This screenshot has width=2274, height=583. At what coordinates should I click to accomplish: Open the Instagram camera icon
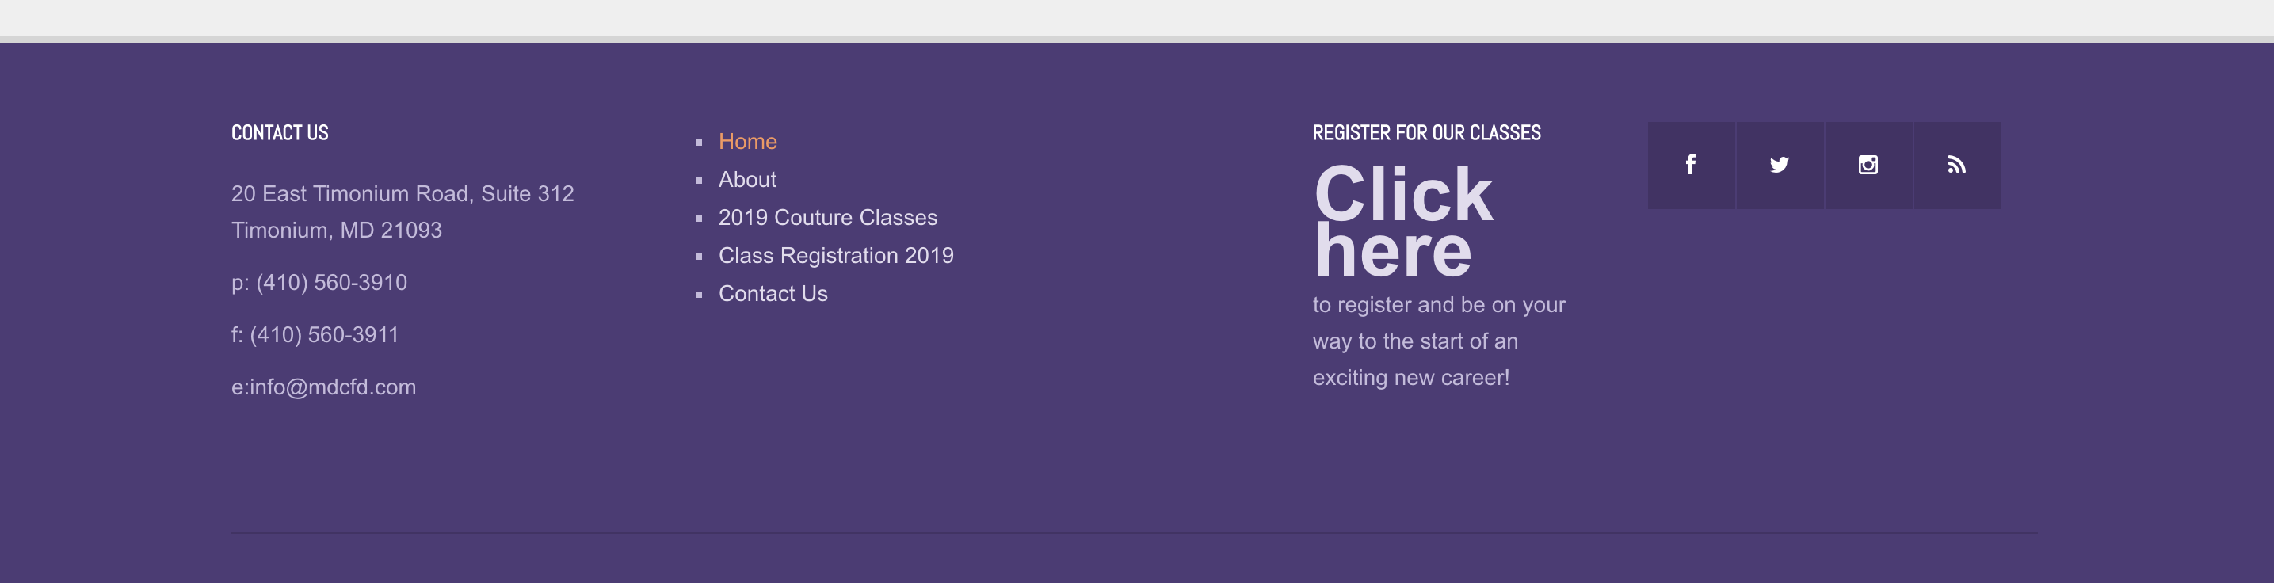click(1868, 165)
